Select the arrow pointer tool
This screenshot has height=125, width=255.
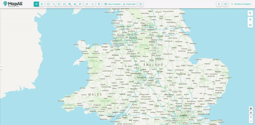[x=36, y=4]
